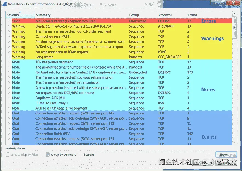
Task: Minimize the Expert Information window
Action: coord(215,3)
